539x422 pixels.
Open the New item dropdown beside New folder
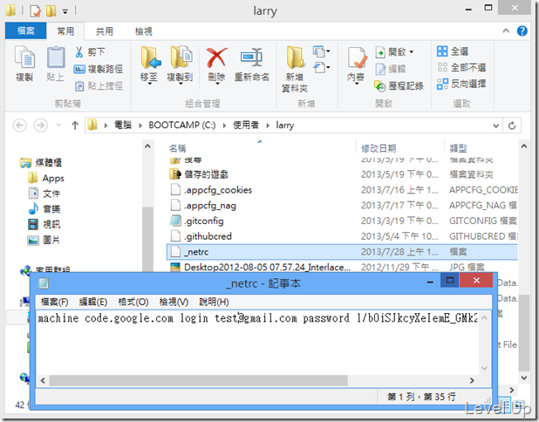322,51
